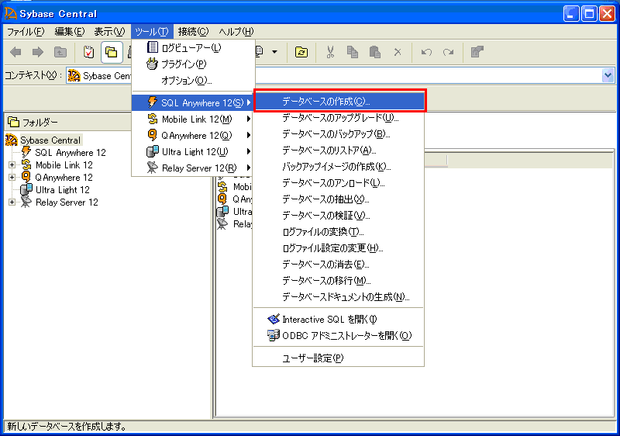The image size is (620, 436).
Task: Select データベースの作成 menu item
Action: (x=326, y=102)
